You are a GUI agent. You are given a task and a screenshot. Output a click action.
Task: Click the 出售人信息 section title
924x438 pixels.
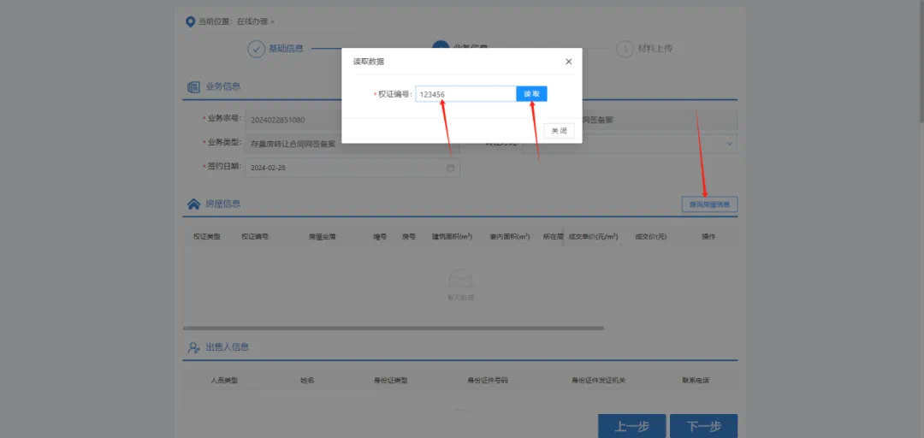[228, 347]
